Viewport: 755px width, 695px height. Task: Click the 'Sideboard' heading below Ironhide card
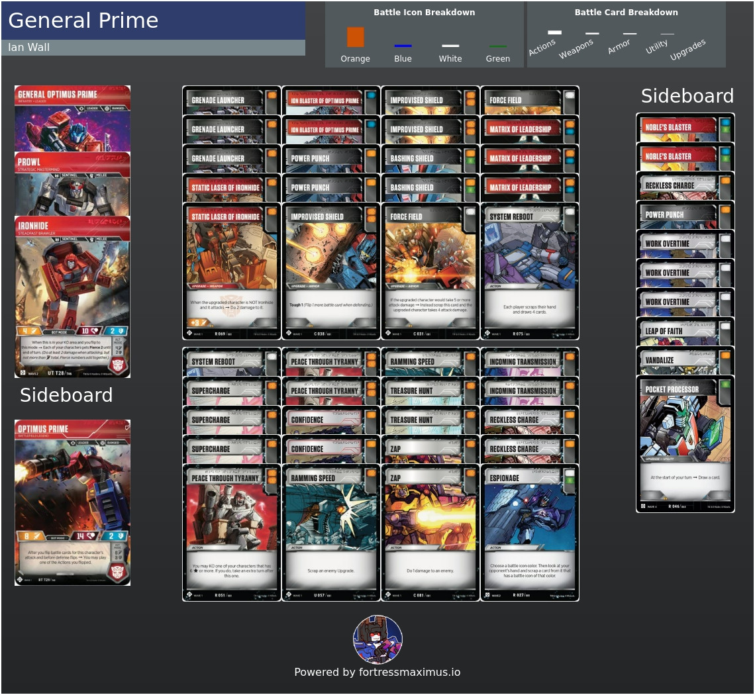tap(66, 395)
